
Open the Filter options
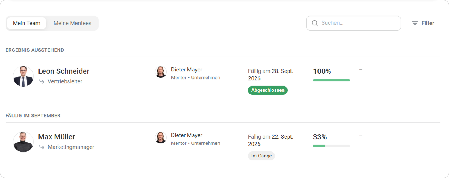(x=423, y=23)
